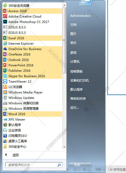The image size is (126, 173).
Task: Open Windows 传真和扫描 icon
Action: pos(5,103)
